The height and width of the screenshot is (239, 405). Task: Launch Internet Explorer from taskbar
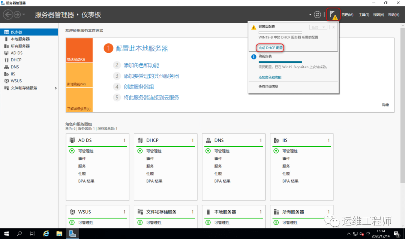pyautogui.click(x=46, y=234)
